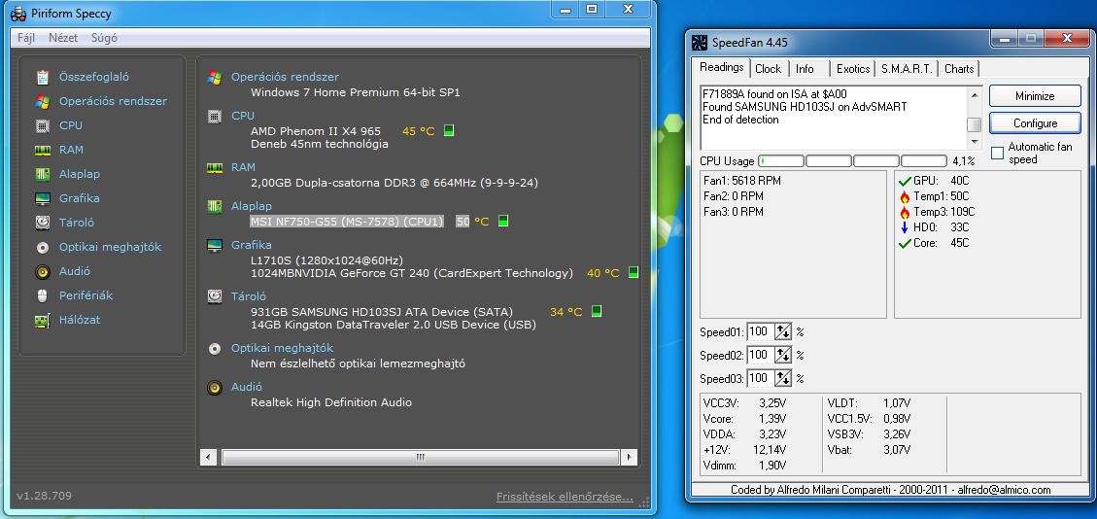Switch to the Info tab in SpeedFan
This screenshot has height=519, width=1097.
tap(806, 69)
